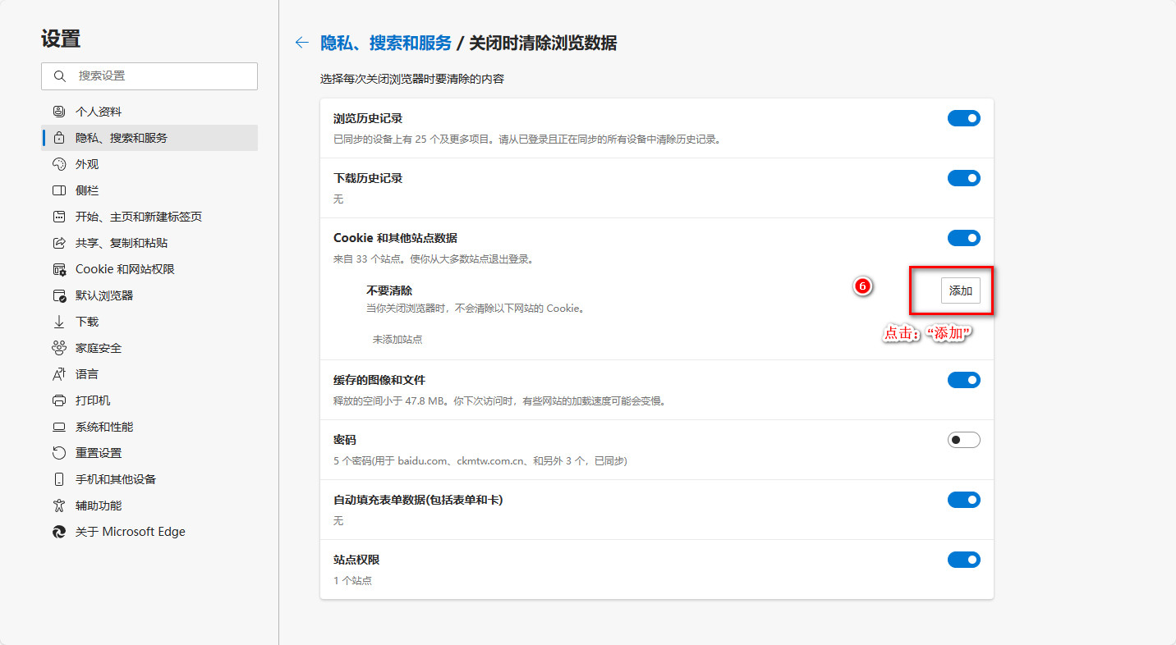Select 开始、主页和新建标签页 in sidebar
Screen dimensions: 1176x645
point(138,217)
